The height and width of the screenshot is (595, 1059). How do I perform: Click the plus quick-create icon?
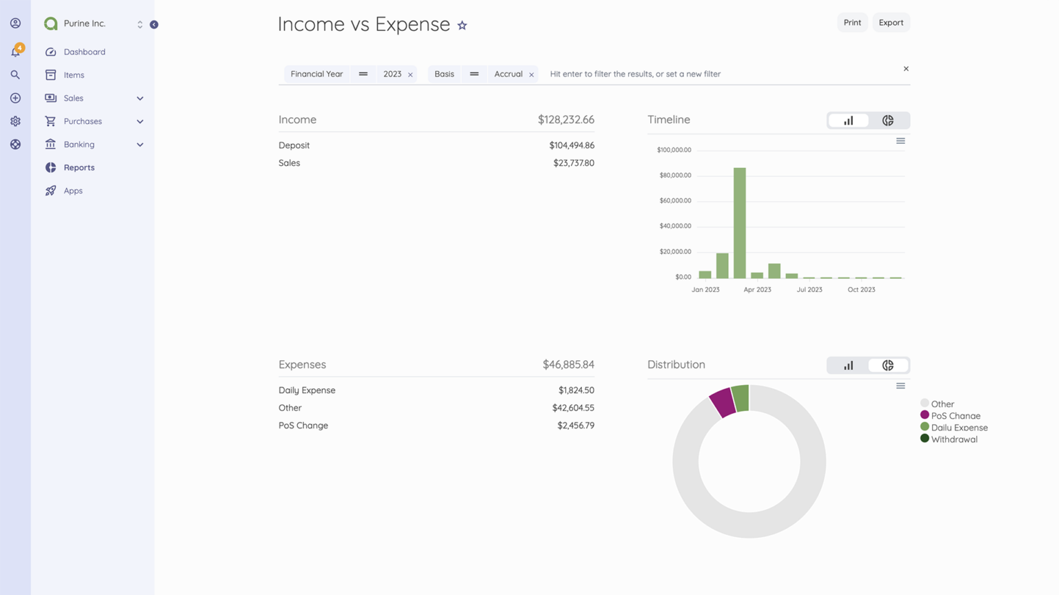[15, 98]
